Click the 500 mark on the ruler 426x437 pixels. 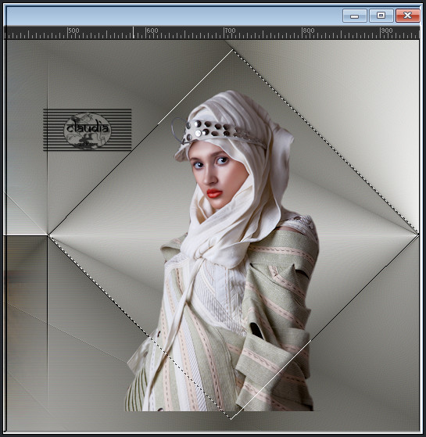[73, 30]
